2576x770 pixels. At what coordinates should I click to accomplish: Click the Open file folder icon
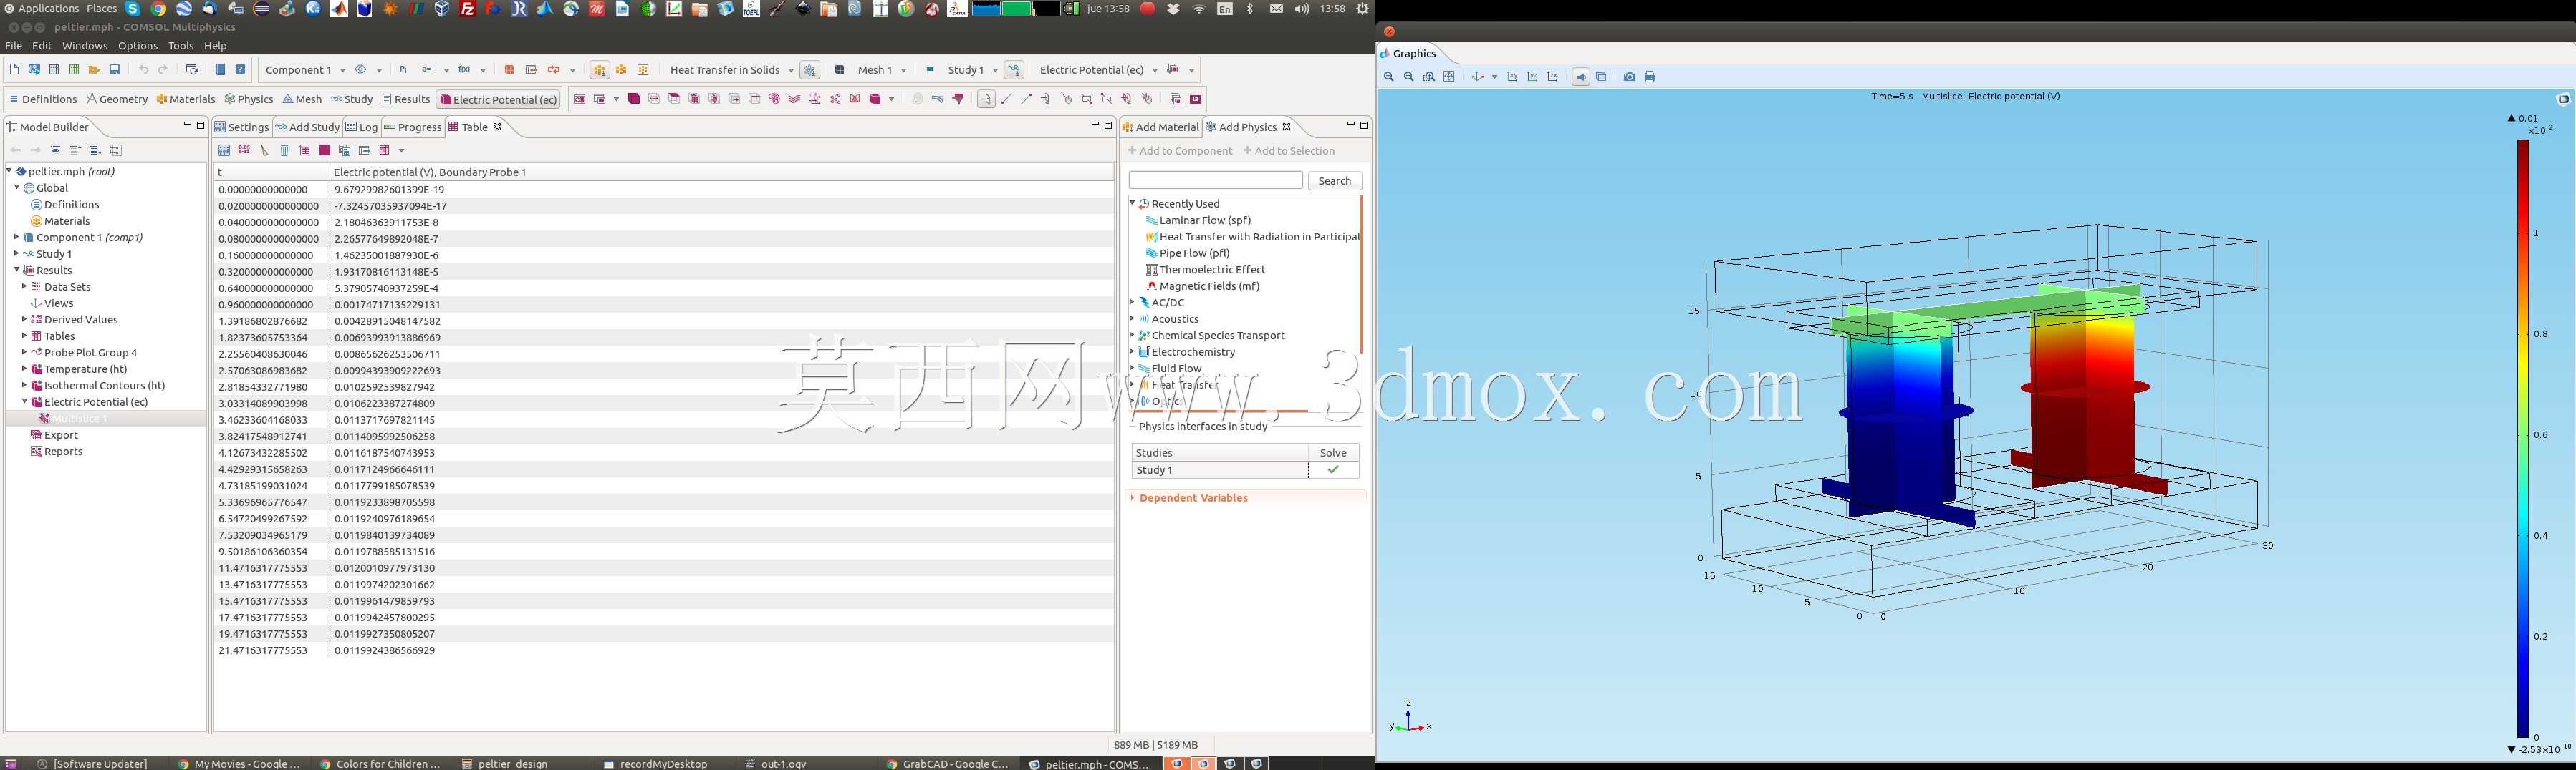click(94, 70)
